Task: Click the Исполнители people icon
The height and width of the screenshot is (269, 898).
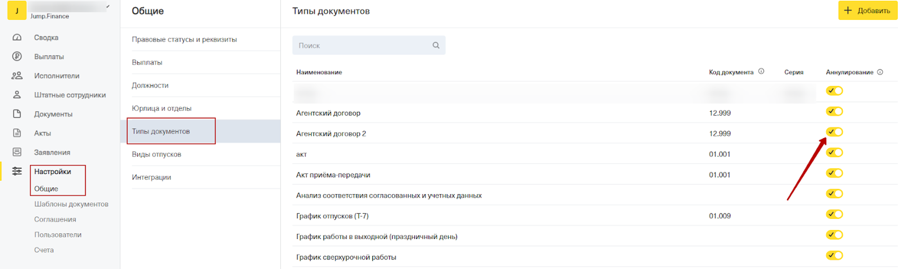Action: pyautogui.click(x=17, y=76)
